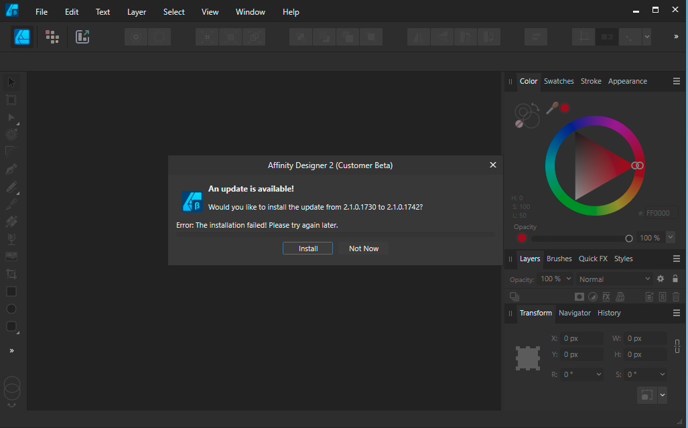Open the Rotation R dropdown arrow
This screenshot has height=428, width=688.
[x=598, y=374]
